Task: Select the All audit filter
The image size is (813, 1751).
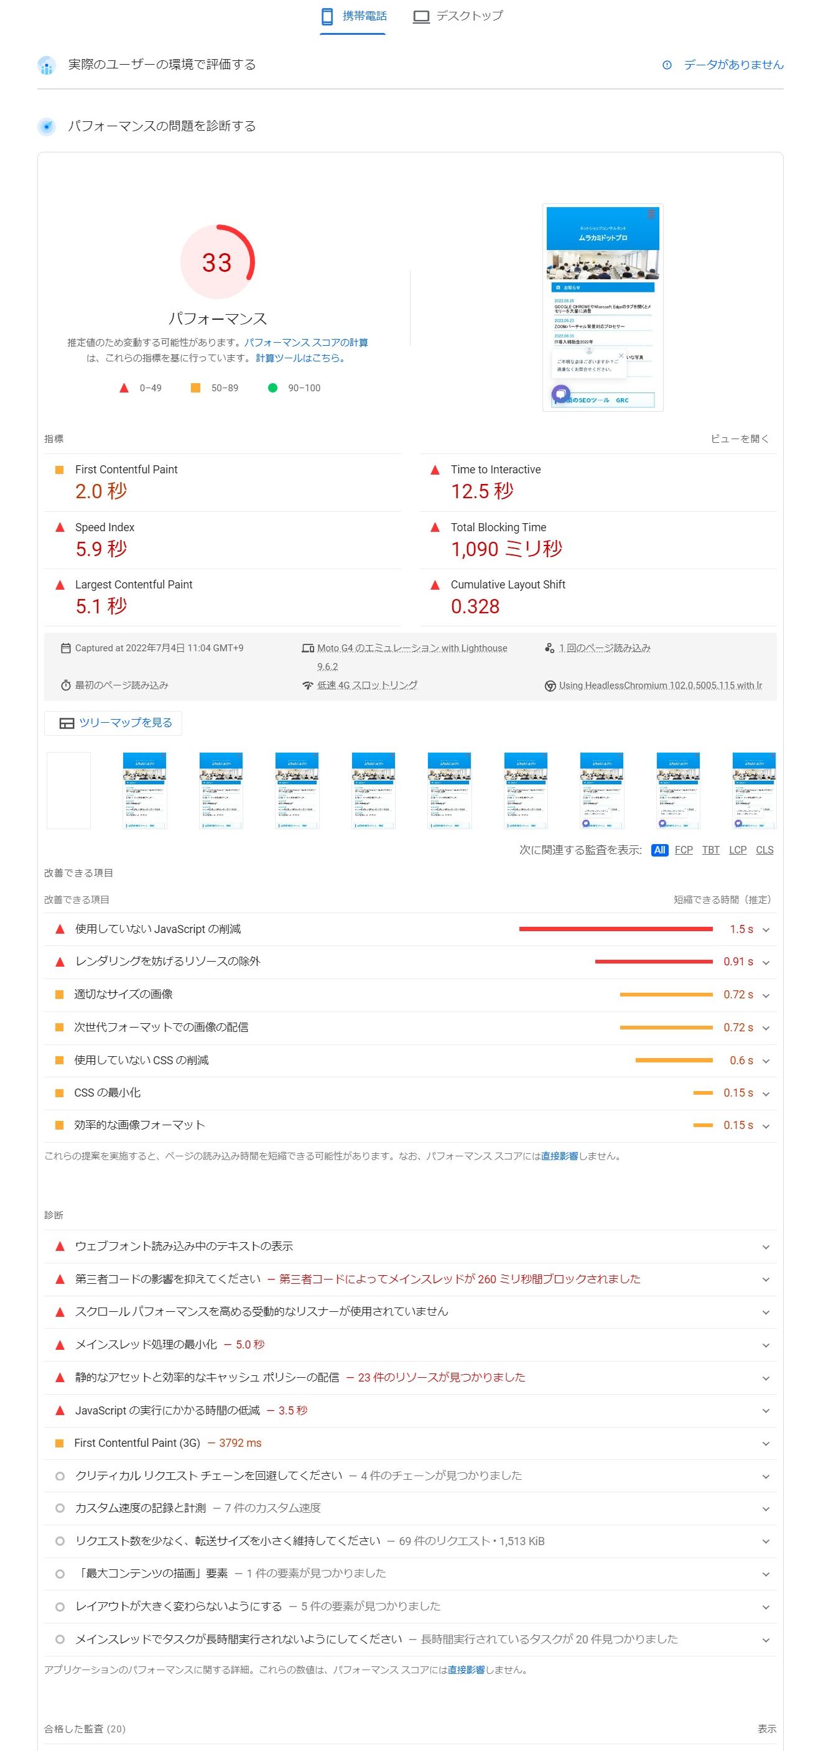Action: tap(659, 850)
